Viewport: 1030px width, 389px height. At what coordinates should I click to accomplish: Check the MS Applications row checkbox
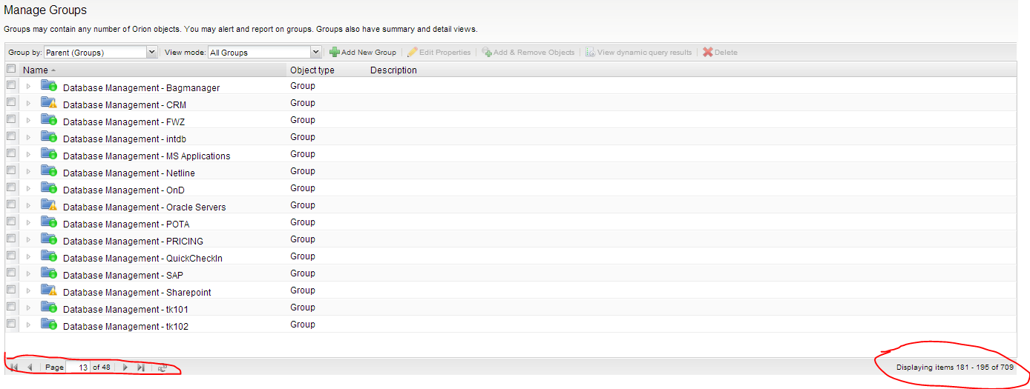click(x=11, y=153)
